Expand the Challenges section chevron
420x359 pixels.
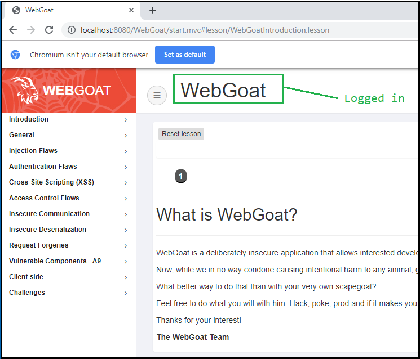125,293
